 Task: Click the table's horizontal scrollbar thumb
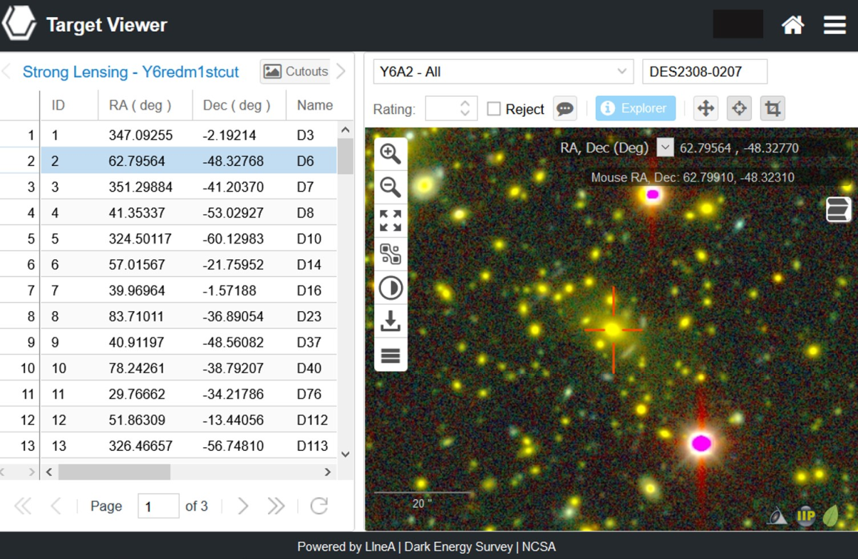click(x=115, y=471)
